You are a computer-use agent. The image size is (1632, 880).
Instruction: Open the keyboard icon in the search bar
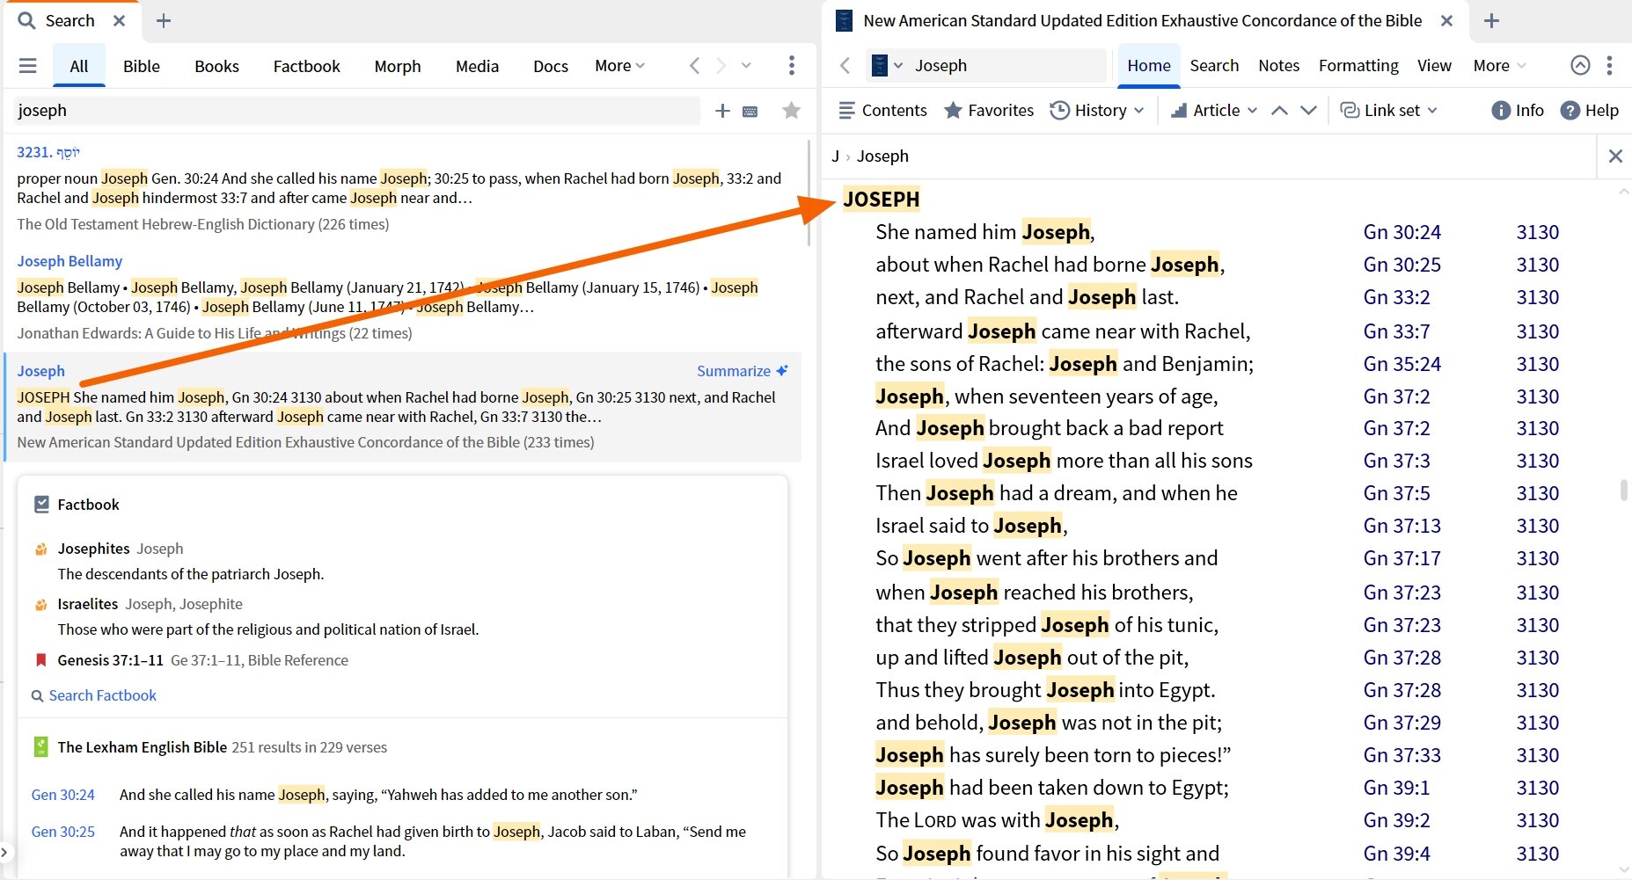(750, 112)
